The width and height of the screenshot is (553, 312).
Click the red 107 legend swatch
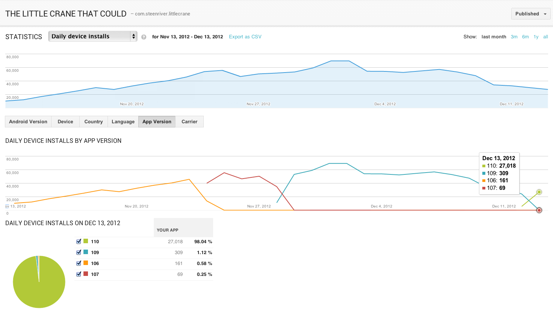click(86, 274)
